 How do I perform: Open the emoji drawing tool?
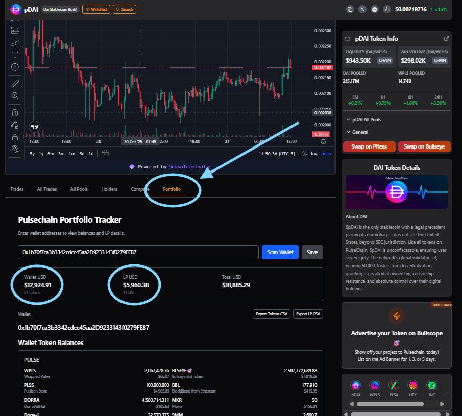click(x=15, y=67)
